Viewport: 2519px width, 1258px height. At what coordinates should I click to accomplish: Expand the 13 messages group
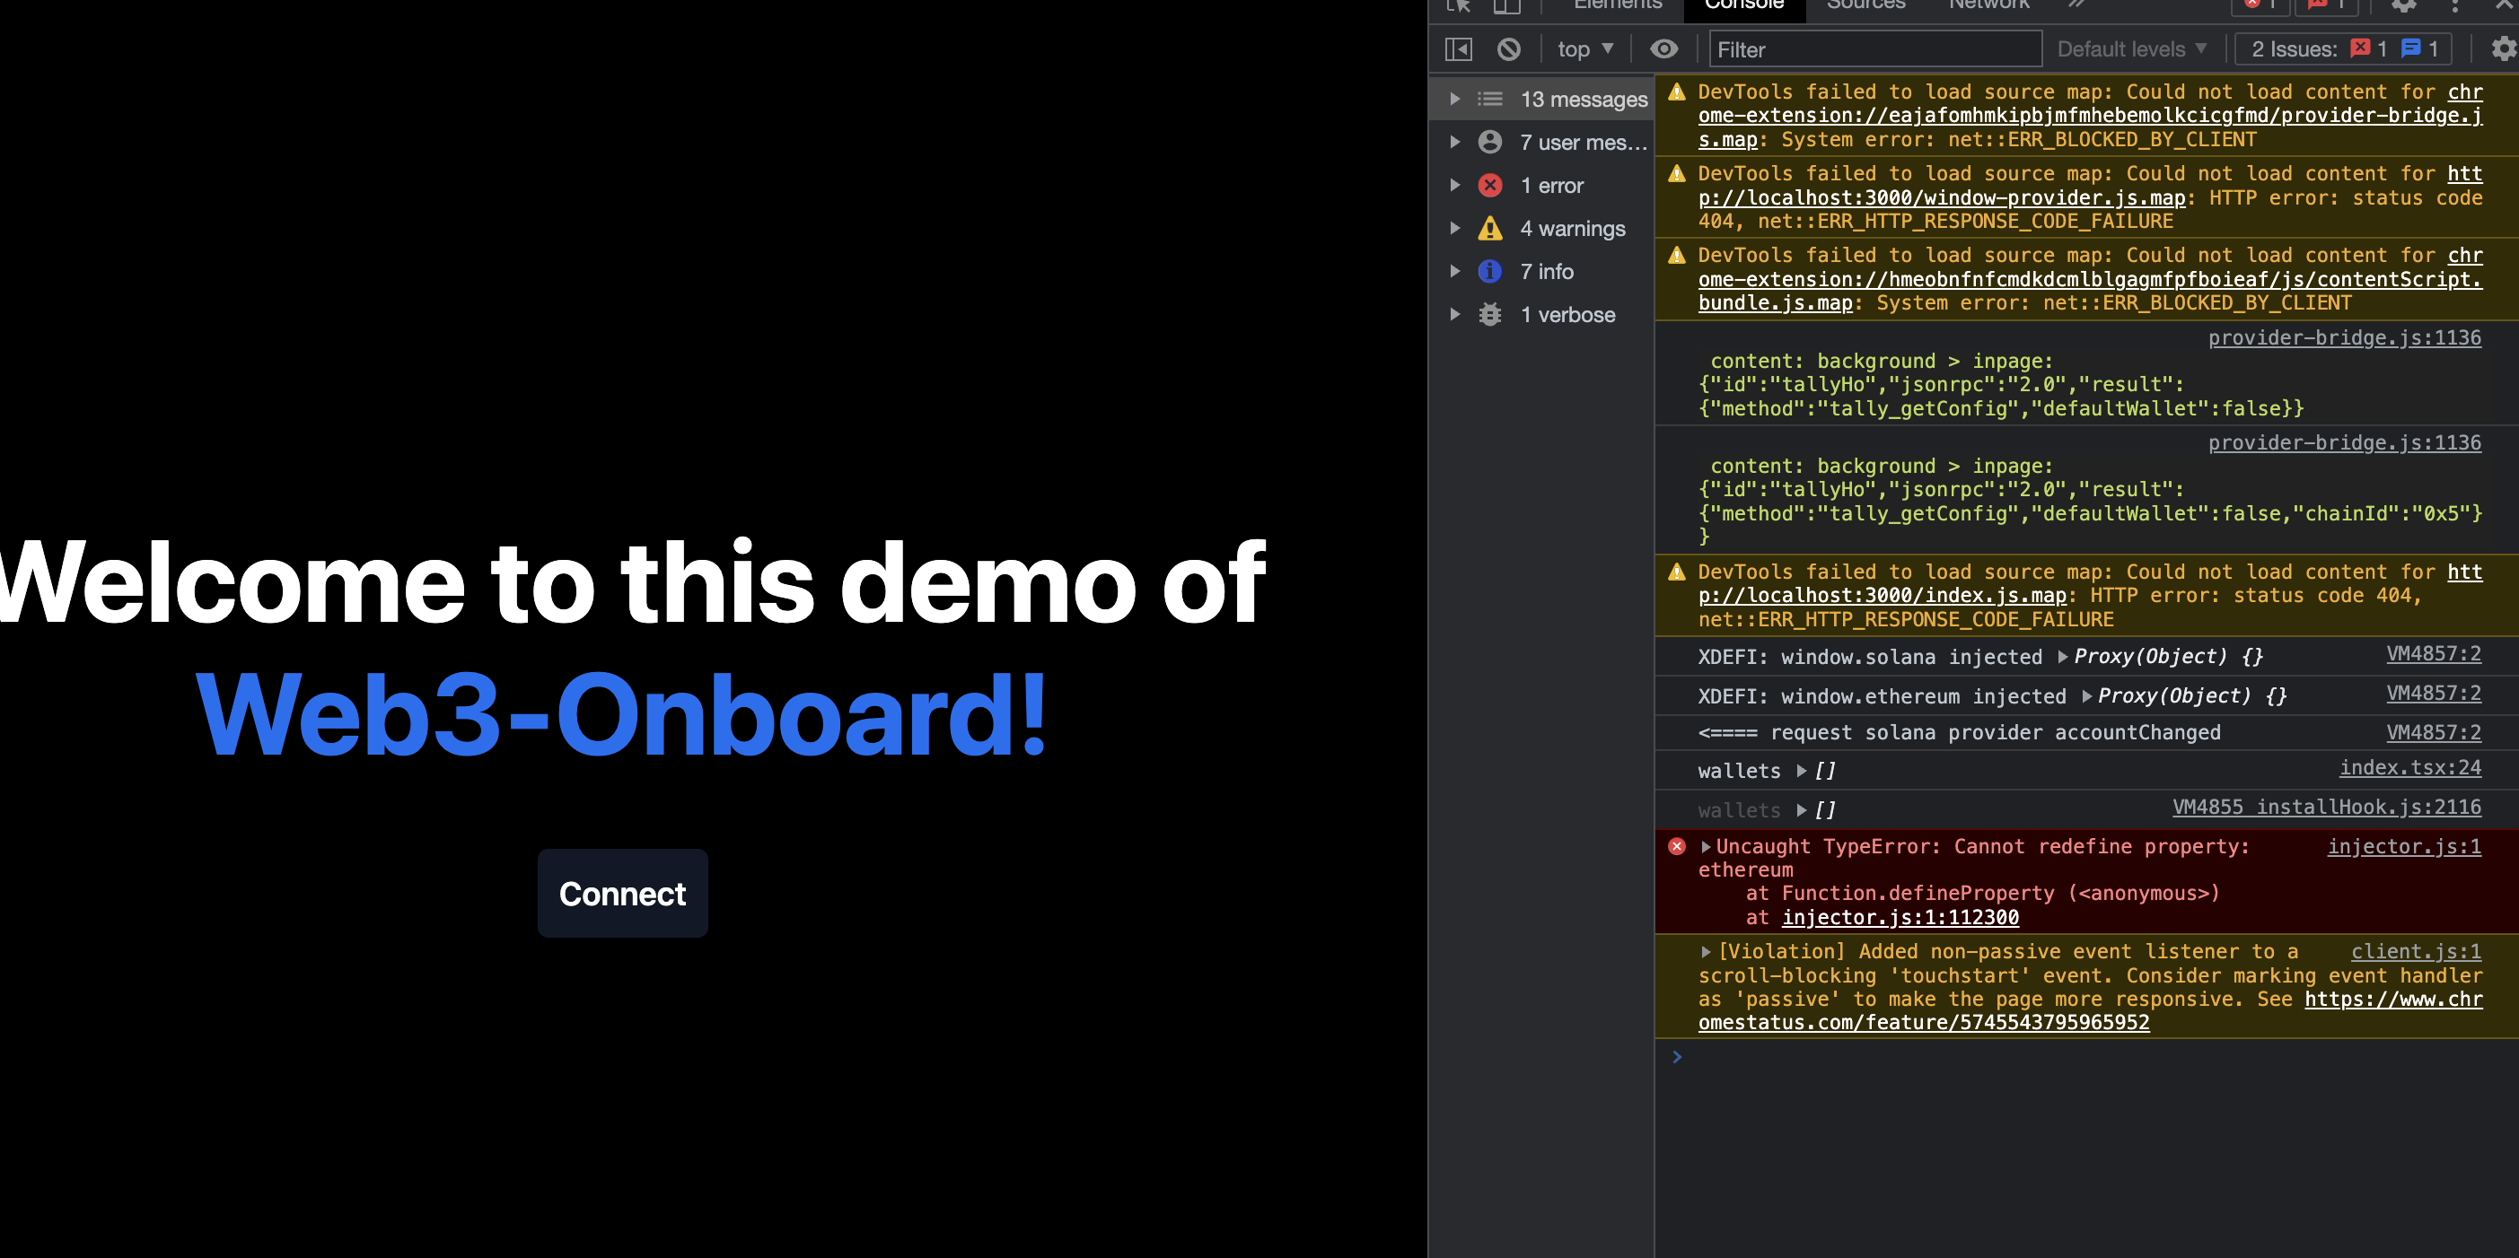pos(1455,99)
